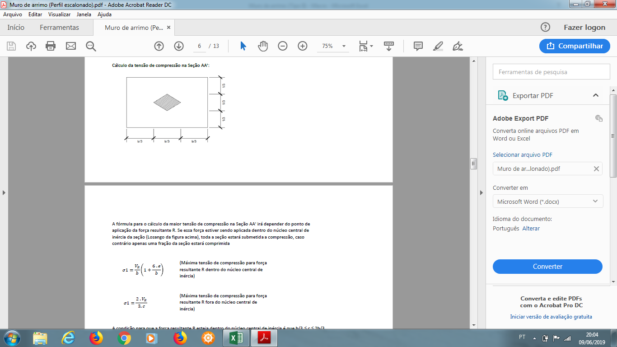Expand the left navigation pane arrow

4,192
